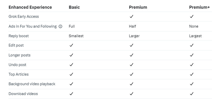Click the Basic checkmark in Edit post row
The height and width of the screenshot is (99, 212).
coord(71,45)
